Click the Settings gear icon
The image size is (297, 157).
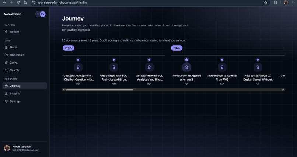[x=6, y=101]
